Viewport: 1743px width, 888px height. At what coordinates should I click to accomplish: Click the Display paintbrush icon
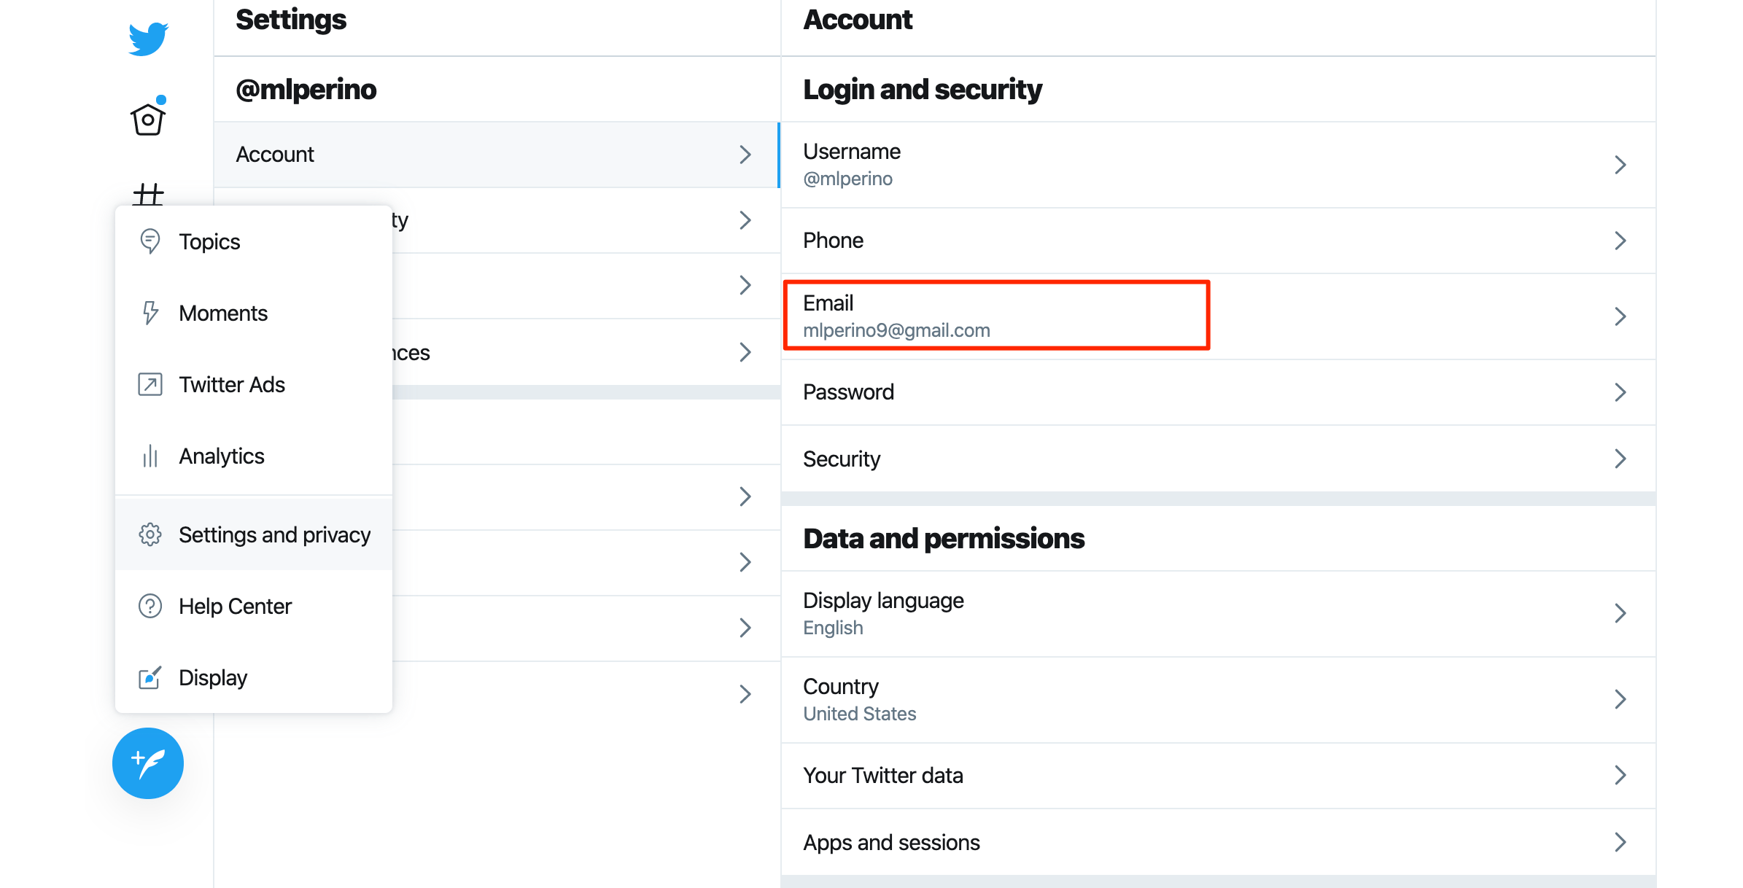click(x=150, y=677)
